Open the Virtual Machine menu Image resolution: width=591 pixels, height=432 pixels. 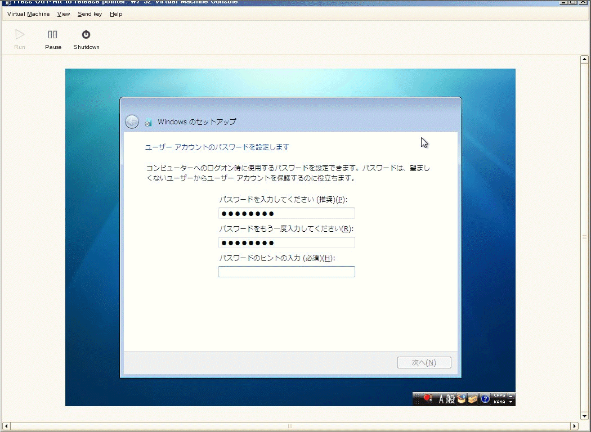(28, 14)
